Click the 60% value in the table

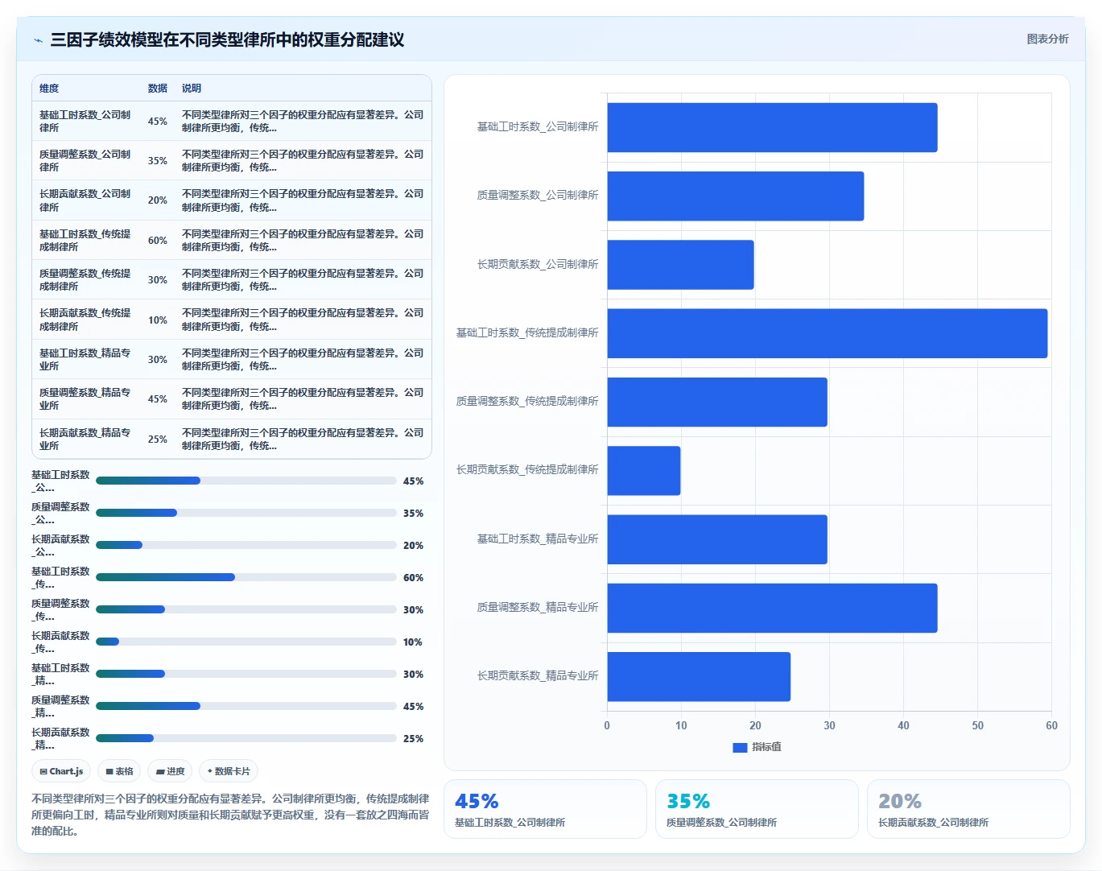[x=157, y=241]
